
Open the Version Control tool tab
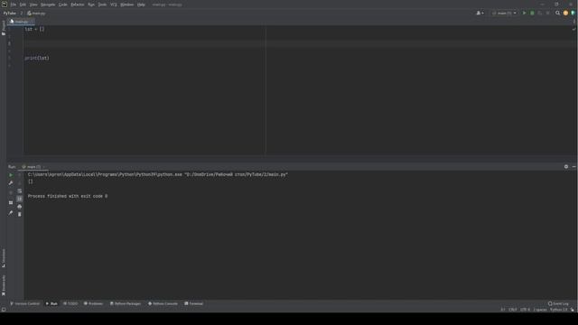(24, 303)
